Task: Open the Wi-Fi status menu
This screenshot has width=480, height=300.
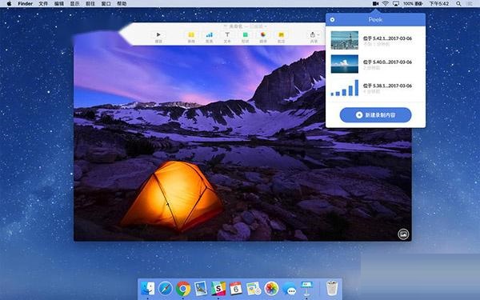Action: 386,4
